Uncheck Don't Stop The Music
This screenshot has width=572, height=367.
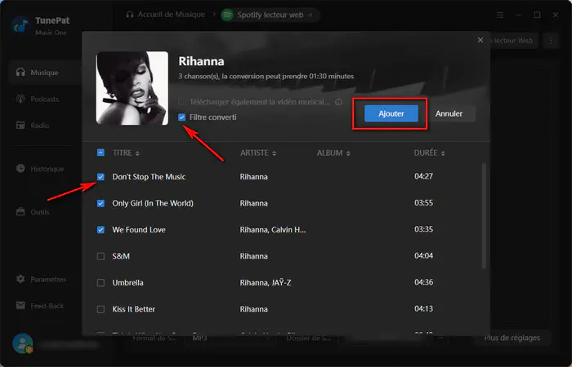click(x=101, y=177)
